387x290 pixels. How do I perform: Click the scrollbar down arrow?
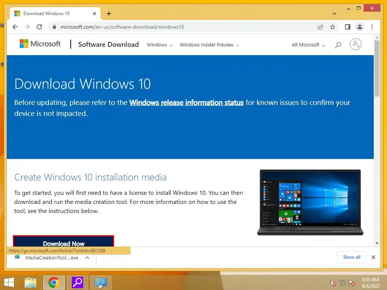click(377, 243)
